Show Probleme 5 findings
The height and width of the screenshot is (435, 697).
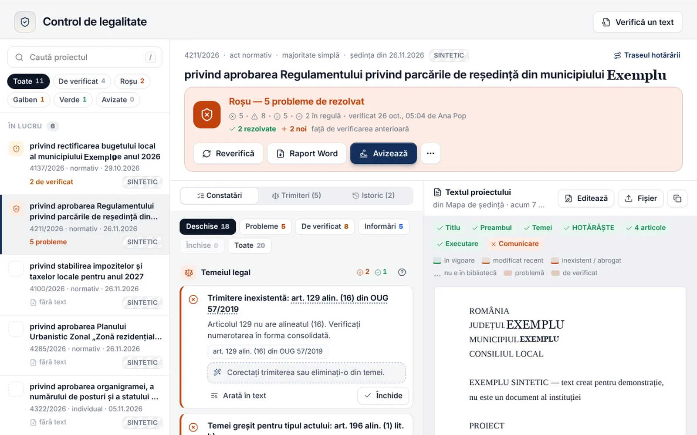(265, 226)
